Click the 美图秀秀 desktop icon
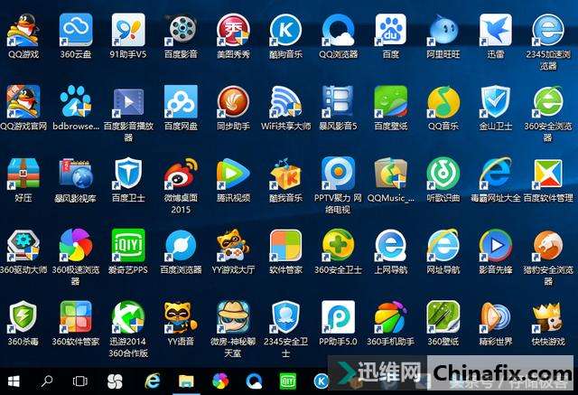 click(233, 30)
